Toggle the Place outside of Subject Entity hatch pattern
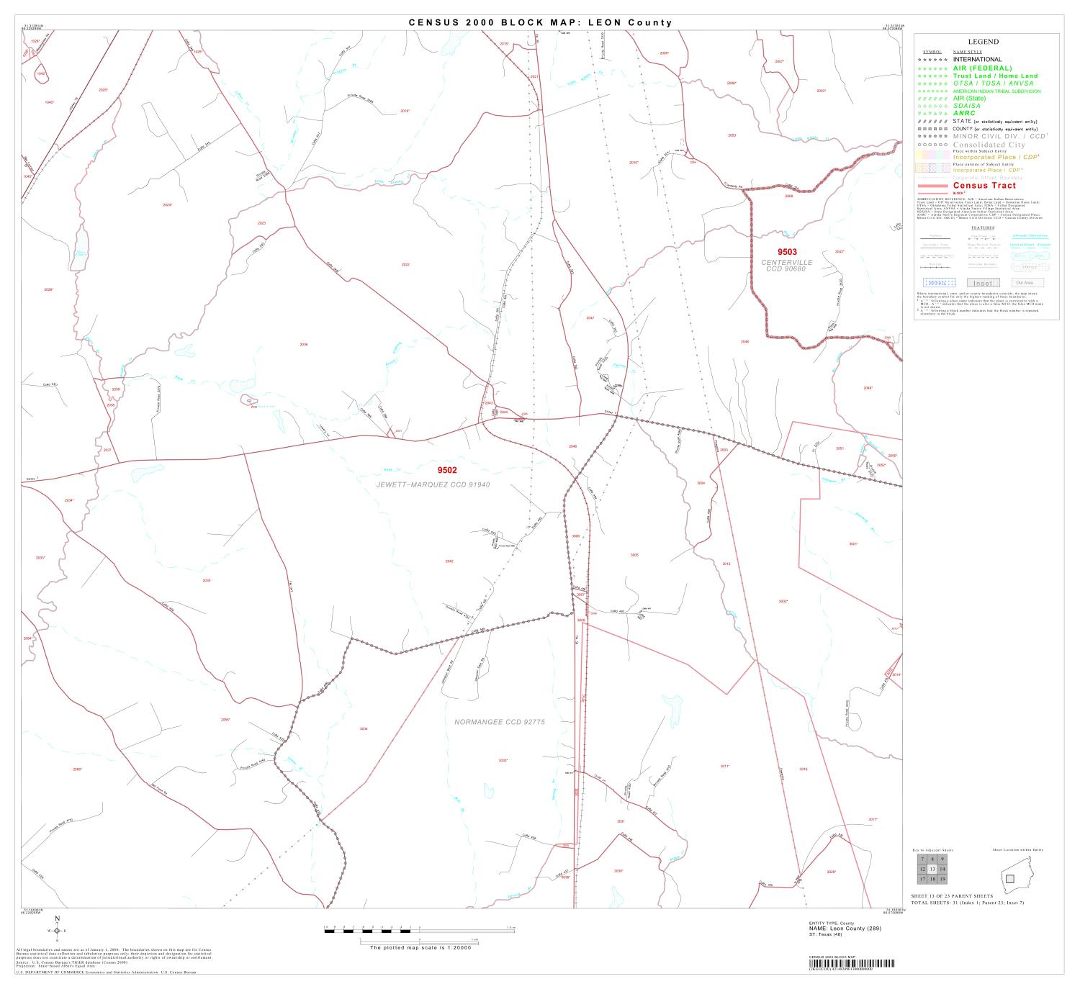The width and height of the screenshot is (1080, 989). (932, 167)
